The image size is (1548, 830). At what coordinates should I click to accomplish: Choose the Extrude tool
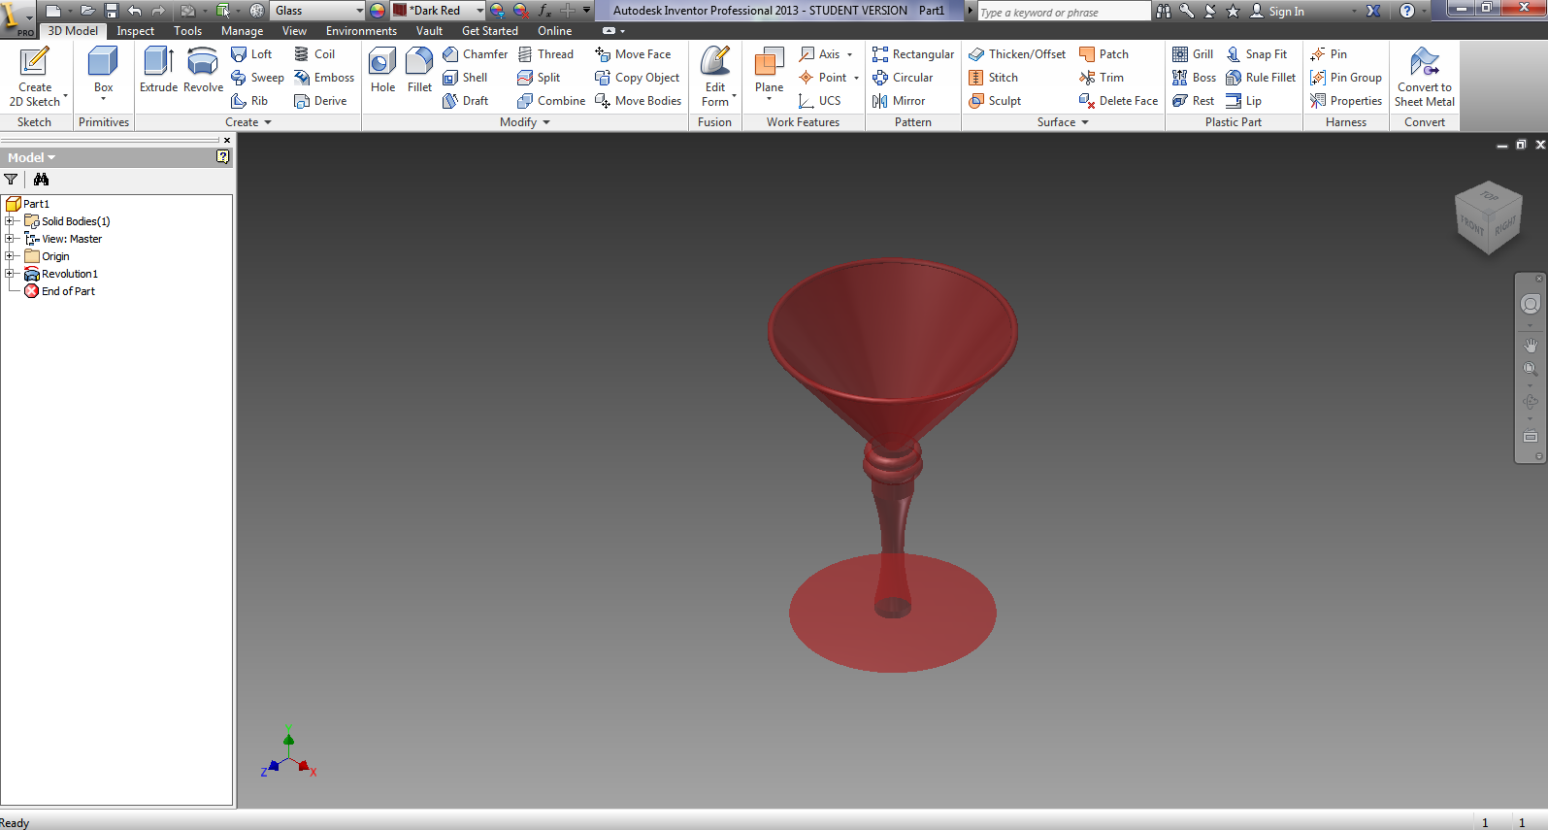[158, 70]
